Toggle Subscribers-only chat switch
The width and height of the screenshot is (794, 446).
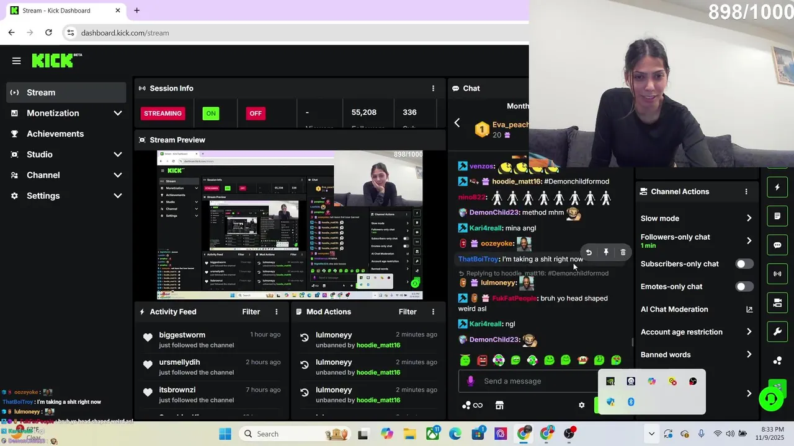pyautogui.click(x=744, y=264)
